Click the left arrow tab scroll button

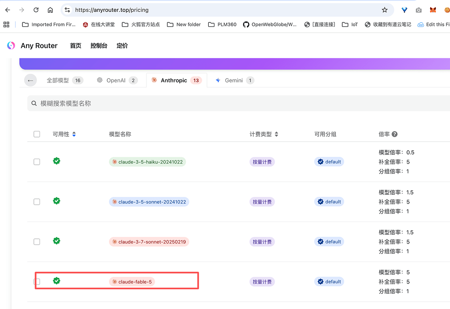pyautogui.click(x=30, y=80)
